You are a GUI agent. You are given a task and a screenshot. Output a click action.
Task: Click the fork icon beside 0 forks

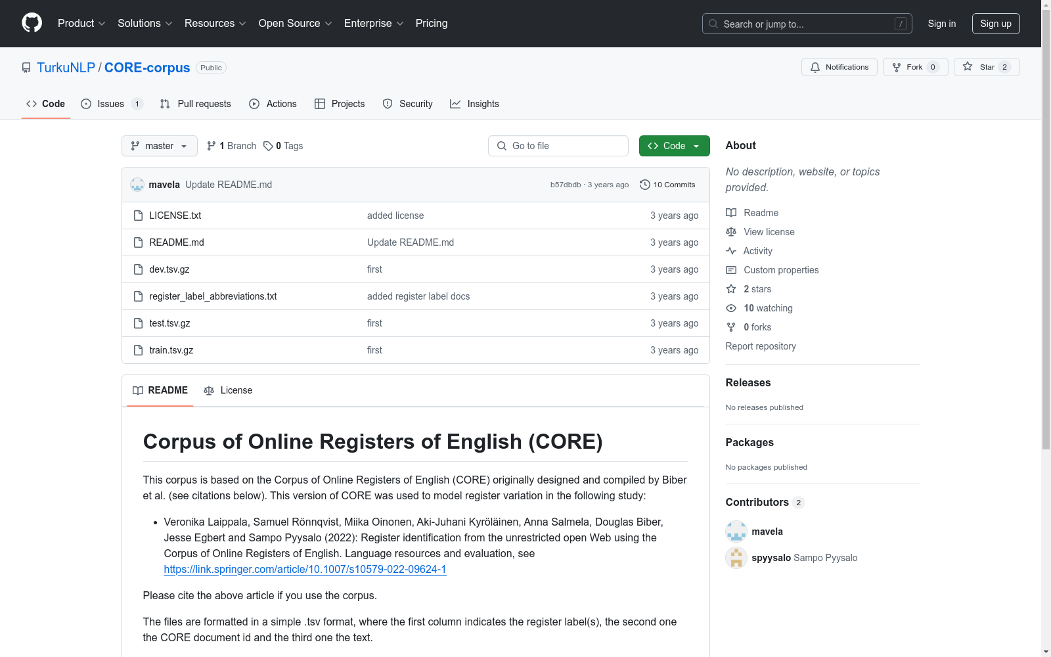point(731,327)
